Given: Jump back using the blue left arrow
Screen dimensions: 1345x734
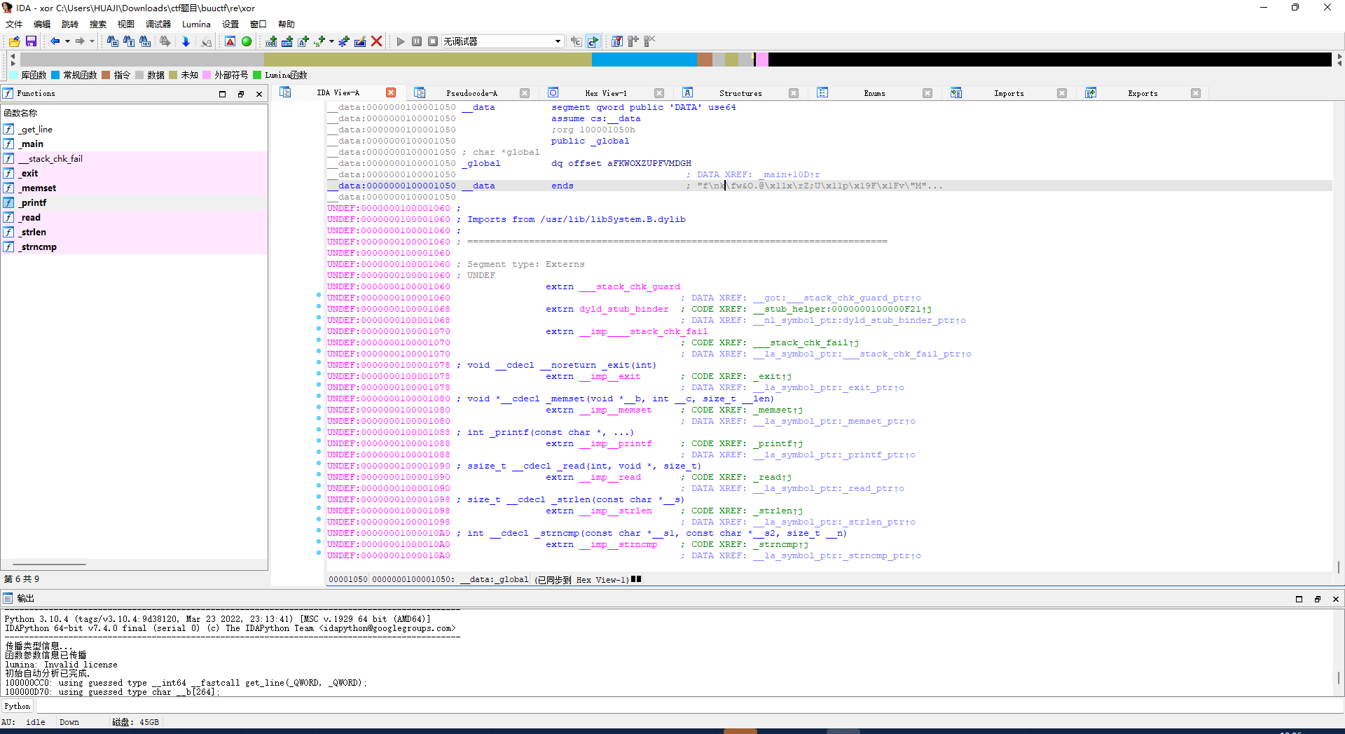Looking at the screenshot, I should [x=55, y=41].
